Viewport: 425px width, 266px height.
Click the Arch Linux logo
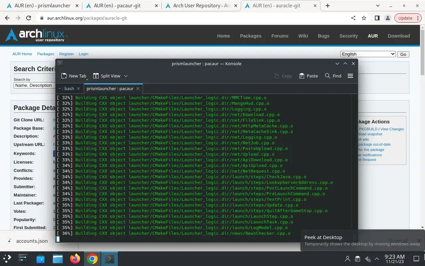tap(37, 35)
